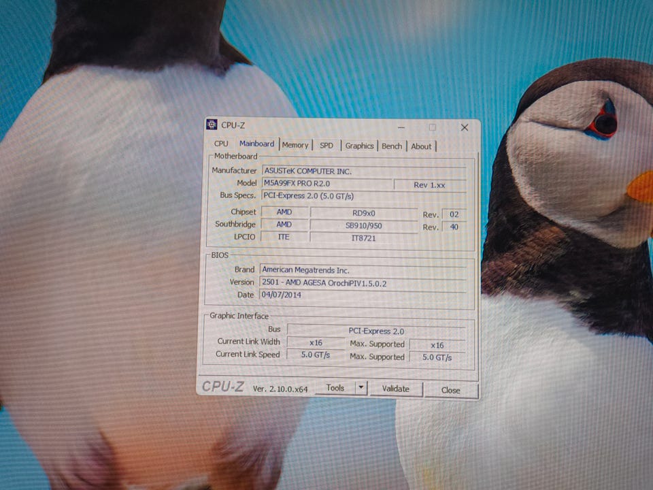
Task: Click the chipset model RD9x0 field
Action: pyautogui.click(x=363, y=213)
